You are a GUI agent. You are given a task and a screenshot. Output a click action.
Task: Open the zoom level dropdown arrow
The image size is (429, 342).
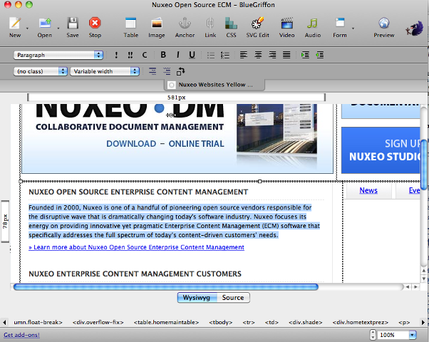click(413, 335)
